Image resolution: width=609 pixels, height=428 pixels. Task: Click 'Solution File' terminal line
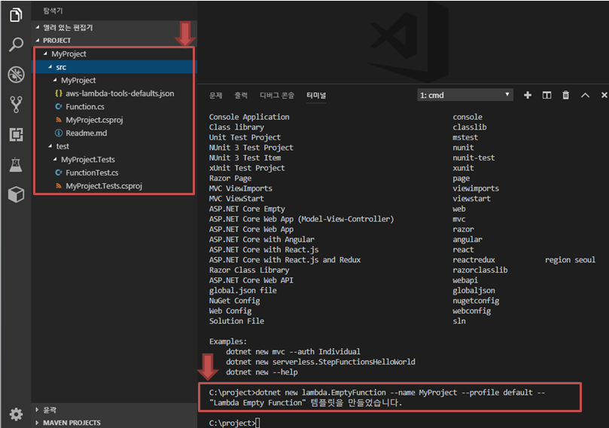pyautogui.click(x=236, y=321)
